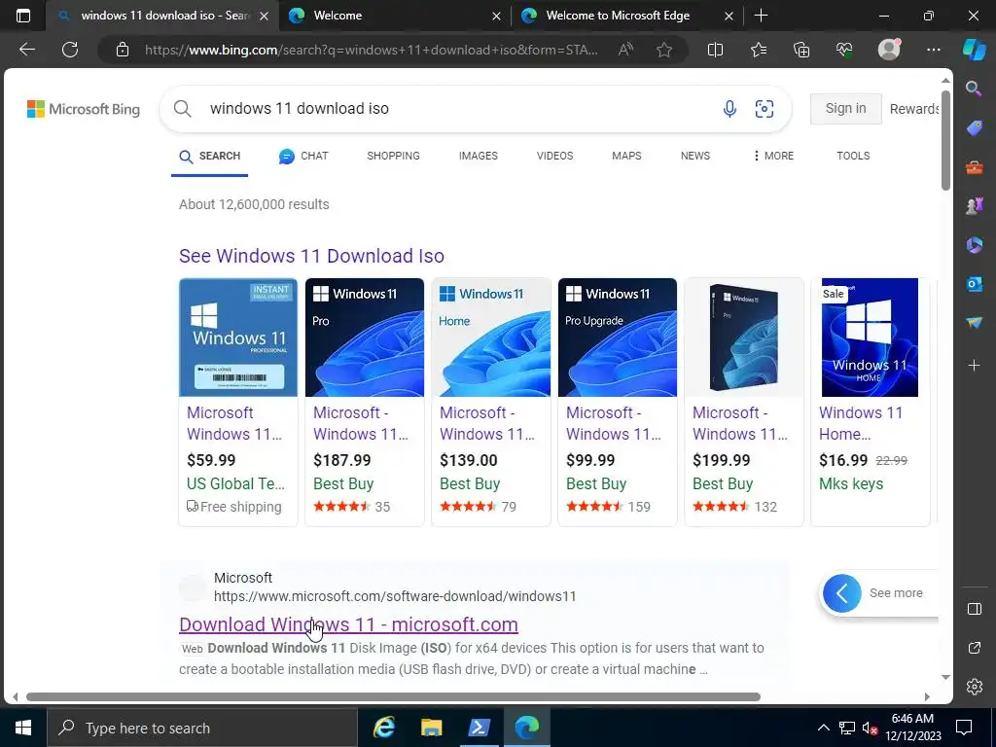Click the browser address bar URL
This screenshot has width=996, height=747.
(x=371, y=50)
